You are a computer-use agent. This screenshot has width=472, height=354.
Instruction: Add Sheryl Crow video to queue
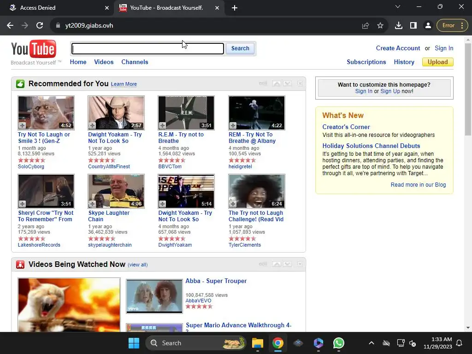pyautogui.click(x=22, y=204)
